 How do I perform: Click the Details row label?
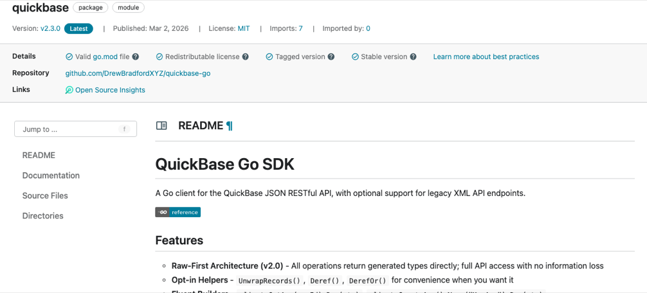[x=24, y=57]
